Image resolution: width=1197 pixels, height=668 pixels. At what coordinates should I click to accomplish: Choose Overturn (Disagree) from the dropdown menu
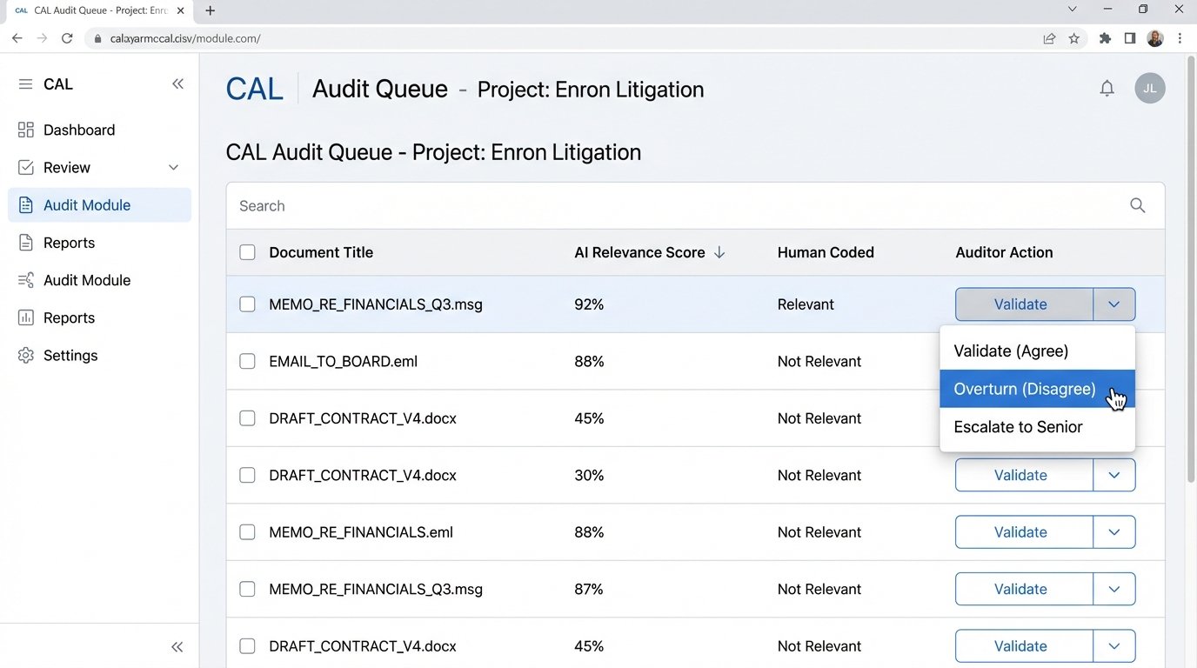(1024, 389)
